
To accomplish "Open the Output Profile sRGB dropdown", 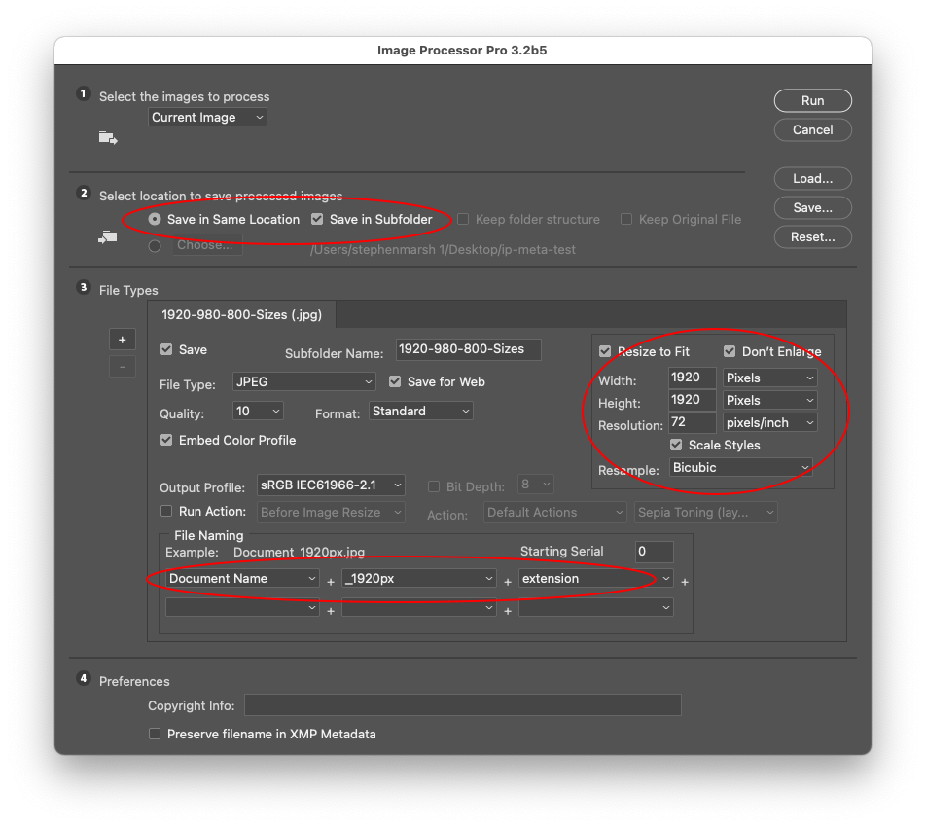I will 332,485.
